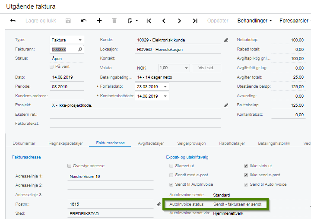Click Bruttobeløp value 125,00
Image resolution: width=311 pixels, height=219 pixels.
[297, 105]
